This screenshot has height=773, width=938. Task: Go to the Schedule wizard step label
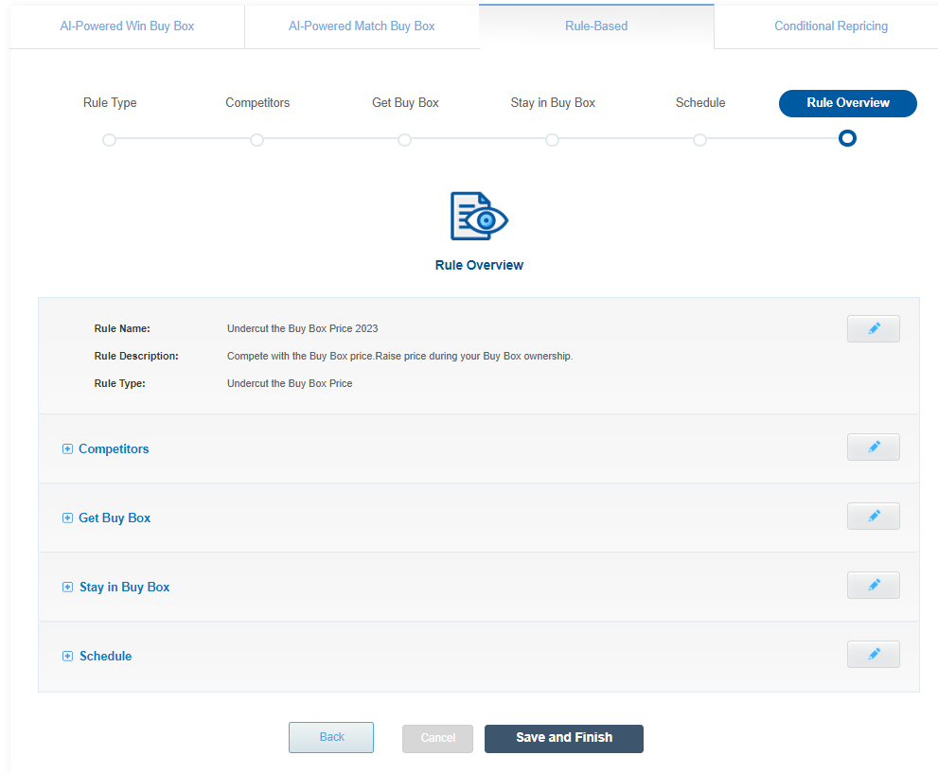pos(699,103)
